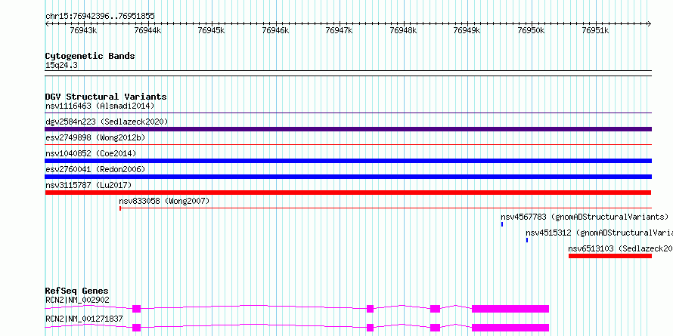Click the thin purple nsv1116463 variant line
673x336 pixels.
click(348, 113)
